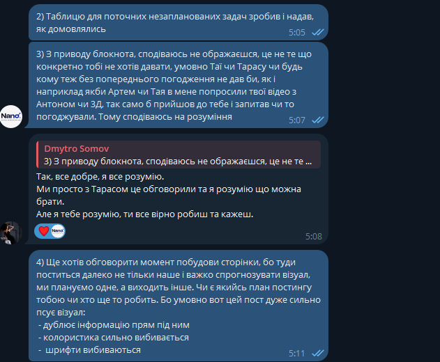This screenshot has width=440, height=362.
Task: Click the quoted text '3) З приводу блокнота'
Action: 178,162
